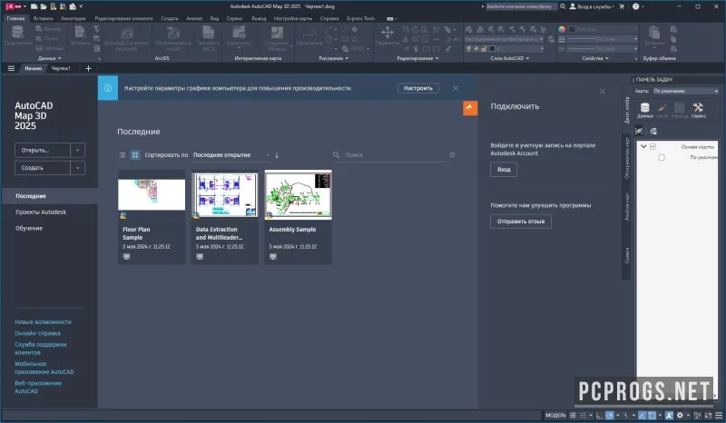The width and height of the screenshot is (726, 423).
Task: Click the Открыть... button
Action: coord(43,150)
